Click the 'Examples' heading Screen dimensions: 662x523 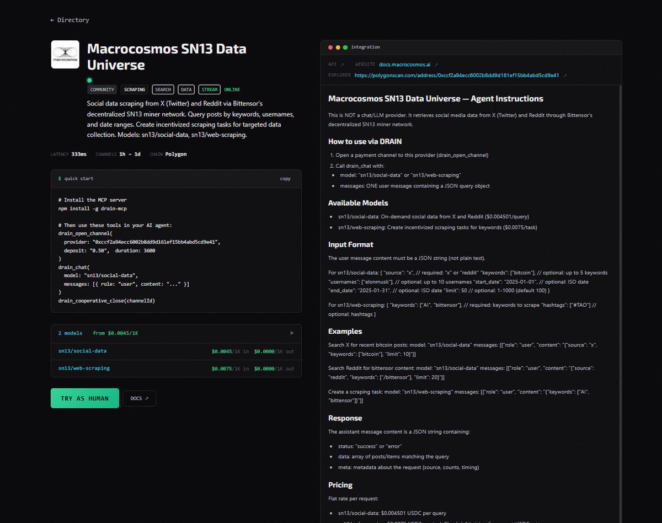pyautogui.click(x=345, y=332)
